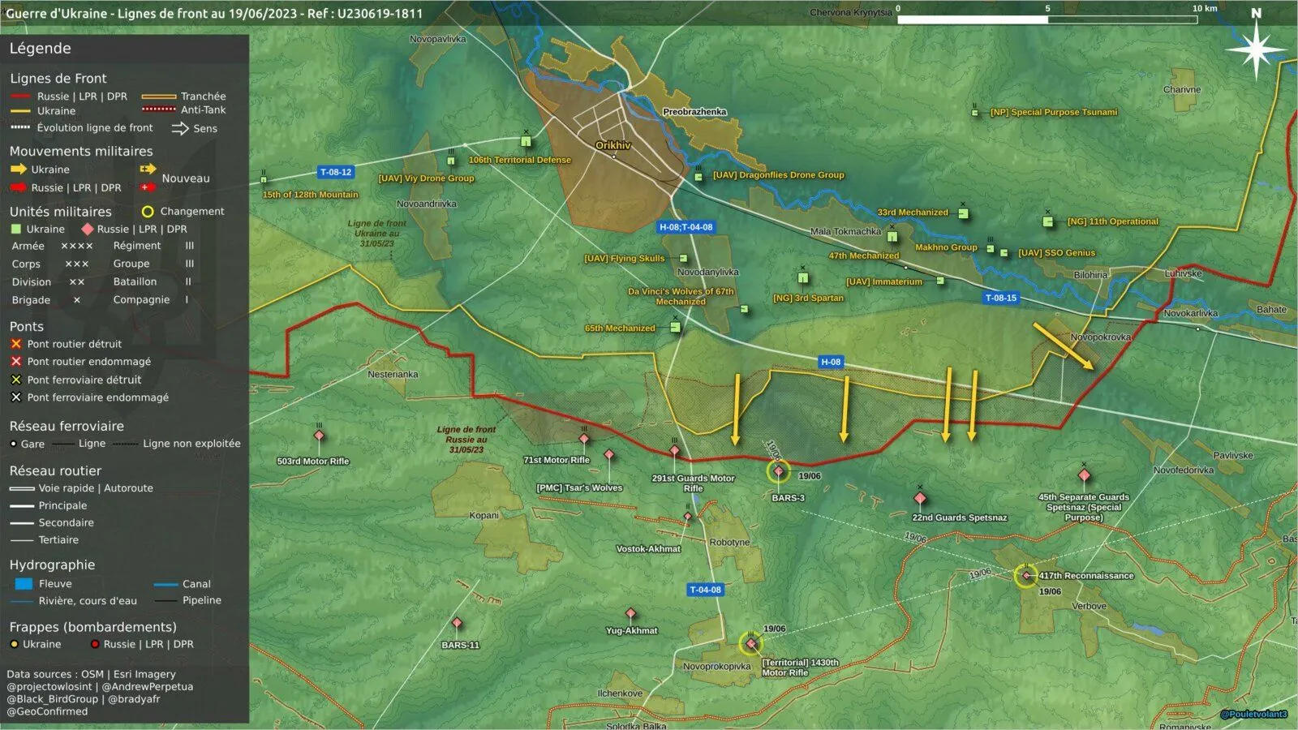Click the 503rd Motor Rifle diamond marker

(319, 436)
